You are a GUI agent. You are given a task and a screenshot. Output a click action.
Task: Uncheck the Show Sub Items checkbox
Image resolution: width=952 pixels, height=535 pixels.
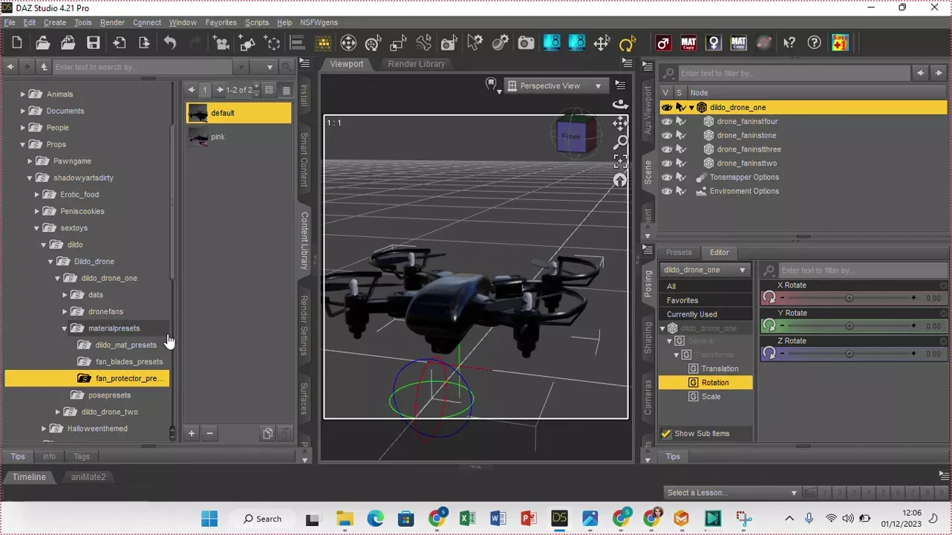coord(666,434)
